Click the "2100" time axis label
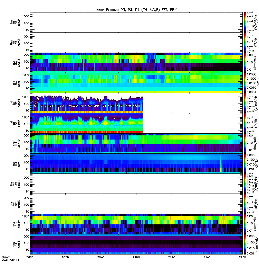The height and width of the screenshot is (277, 259). (x=136, y=257)
